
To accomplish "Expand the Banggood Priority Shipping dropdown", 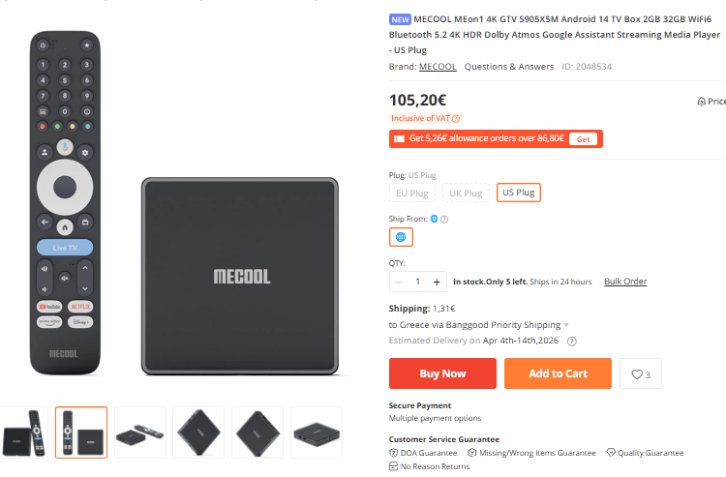I will pos(566,325).
